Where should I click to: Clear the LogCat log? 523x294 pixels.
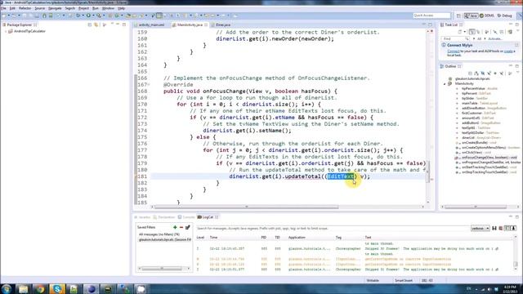point(500,229)
